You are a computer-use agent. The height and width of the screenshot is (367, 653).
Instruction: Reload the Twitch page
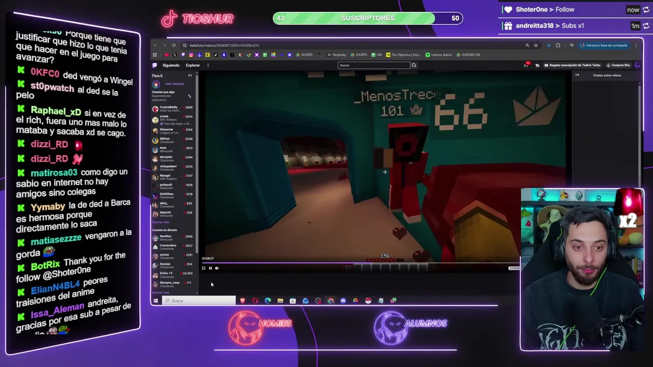[x=173, y=45]
